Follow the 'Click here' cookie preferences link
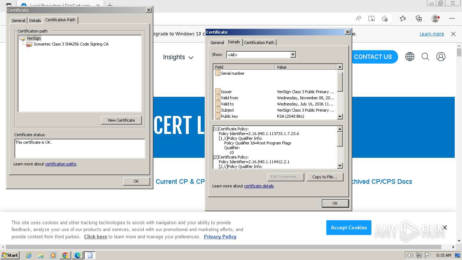Screen dimensions: 462x260 pos(96,237)
